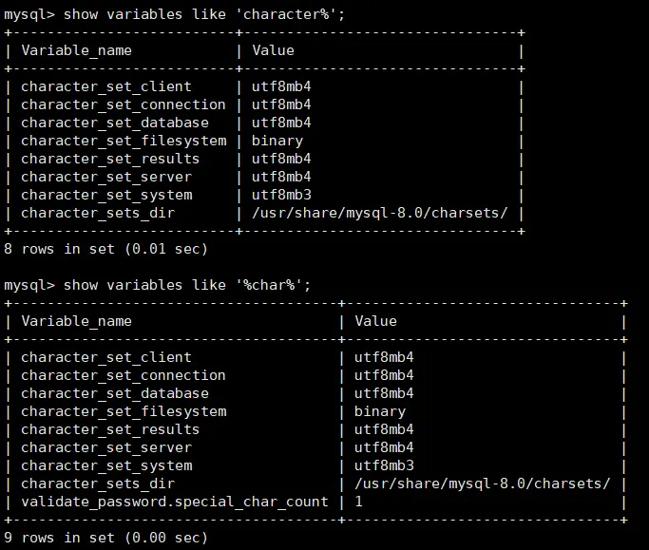Click character_set_connection in first table
Image resolution: width=649 pixels, height=550 pixels.
pyautogui.click(x=123, y=104)
